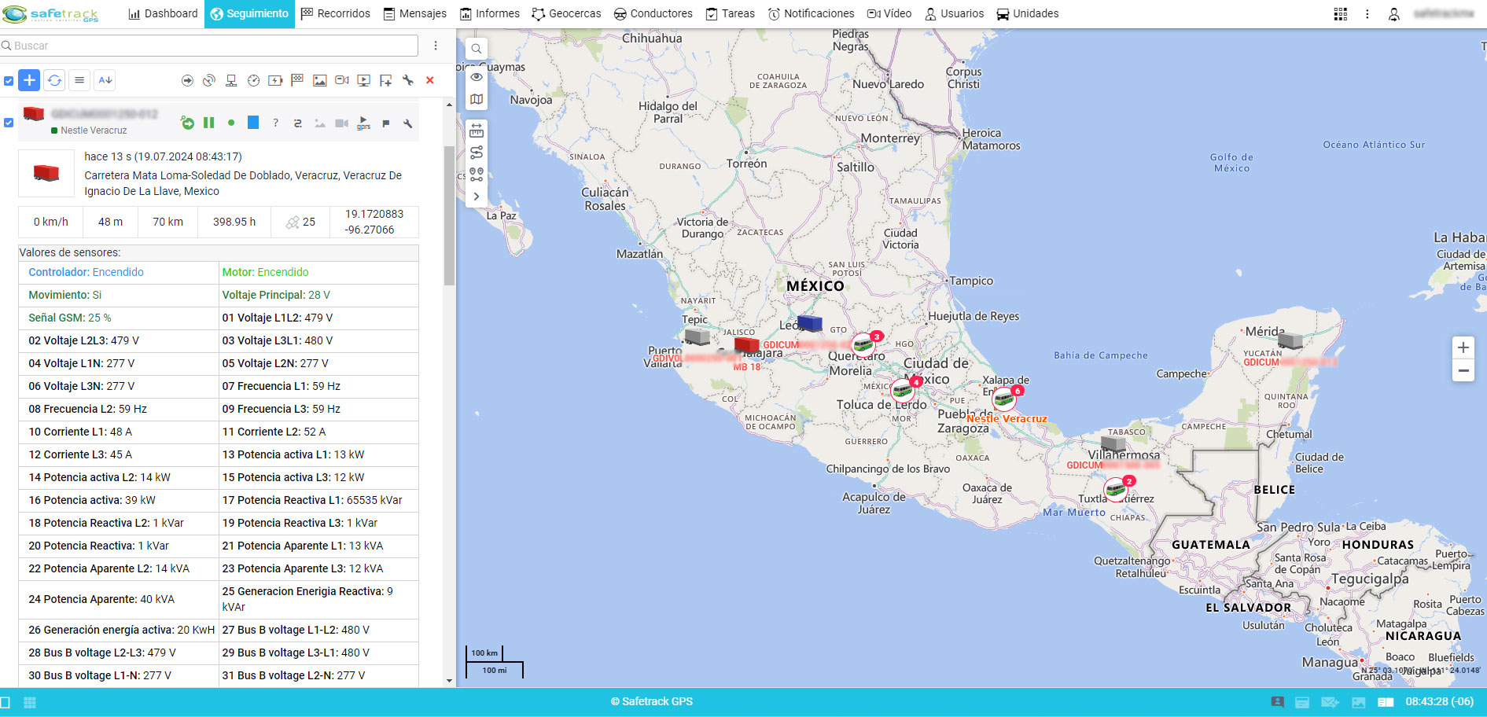The image size is (1487, 717).
Task: Open the unit properties wrench icon
Action: click(x=407, y=123)
